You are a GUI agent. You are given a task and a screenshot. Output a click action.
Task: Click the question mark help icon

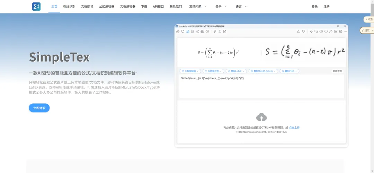[321, 31]
